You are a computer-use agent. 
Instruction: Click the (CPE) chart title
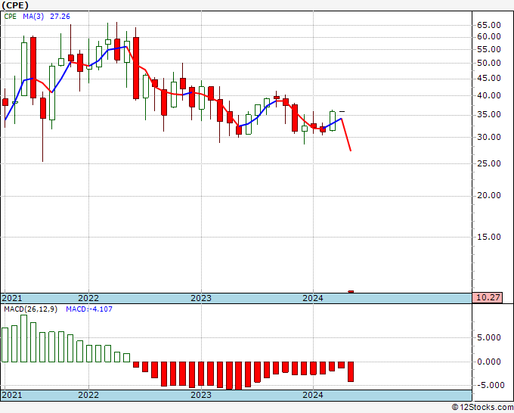click(15, 5)
